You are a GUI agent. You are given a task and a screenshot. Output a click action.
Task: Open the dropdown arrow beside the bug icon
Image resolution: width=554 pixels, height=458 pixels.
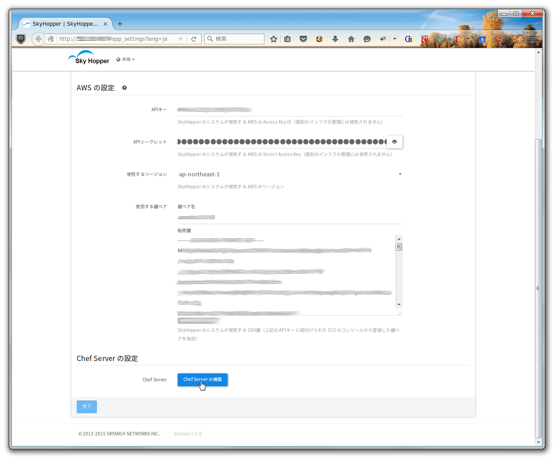coord(395,39)
